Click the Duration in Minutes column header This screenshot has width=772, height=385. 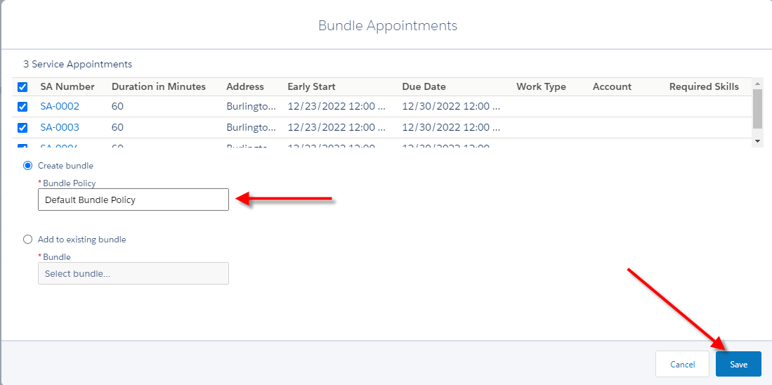(159, 87)
